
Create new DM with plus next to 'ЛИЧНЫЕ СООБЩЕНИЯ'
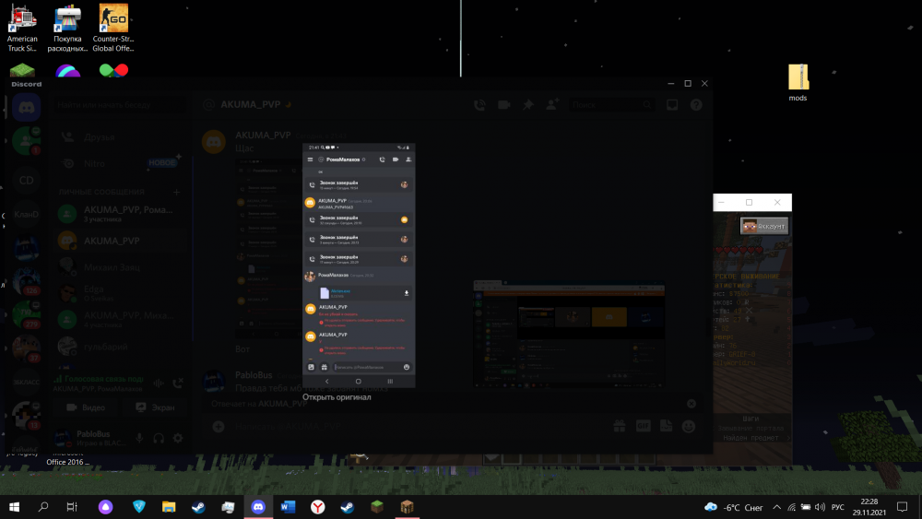tap(176, 192)
